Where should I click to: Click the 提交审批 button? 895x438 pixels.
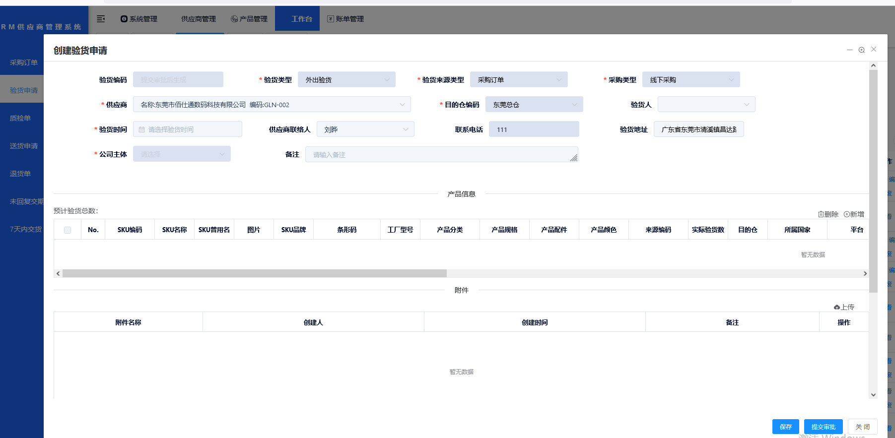pos(823,427)
